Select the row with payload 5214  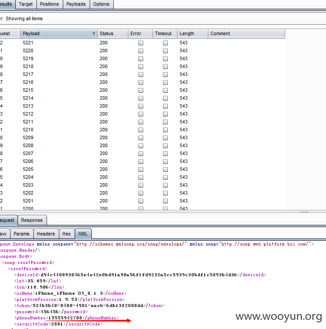click(x=142, y=98)
